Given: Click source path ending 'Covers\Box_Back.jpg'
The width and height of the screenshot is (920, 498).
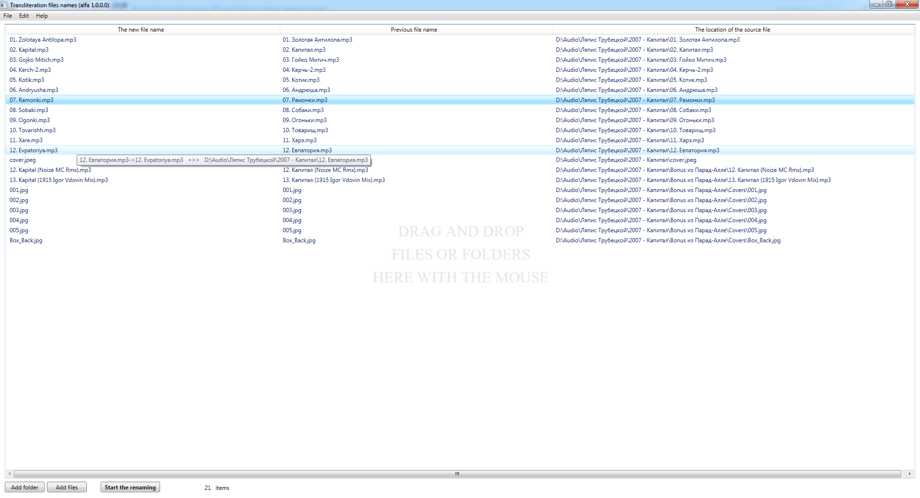Looking at the screenshot, I should pyautogui.click(x=668, y=240).
